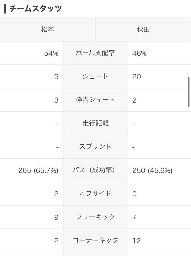Click the vertical scrollbar thumb

(189, 92)
